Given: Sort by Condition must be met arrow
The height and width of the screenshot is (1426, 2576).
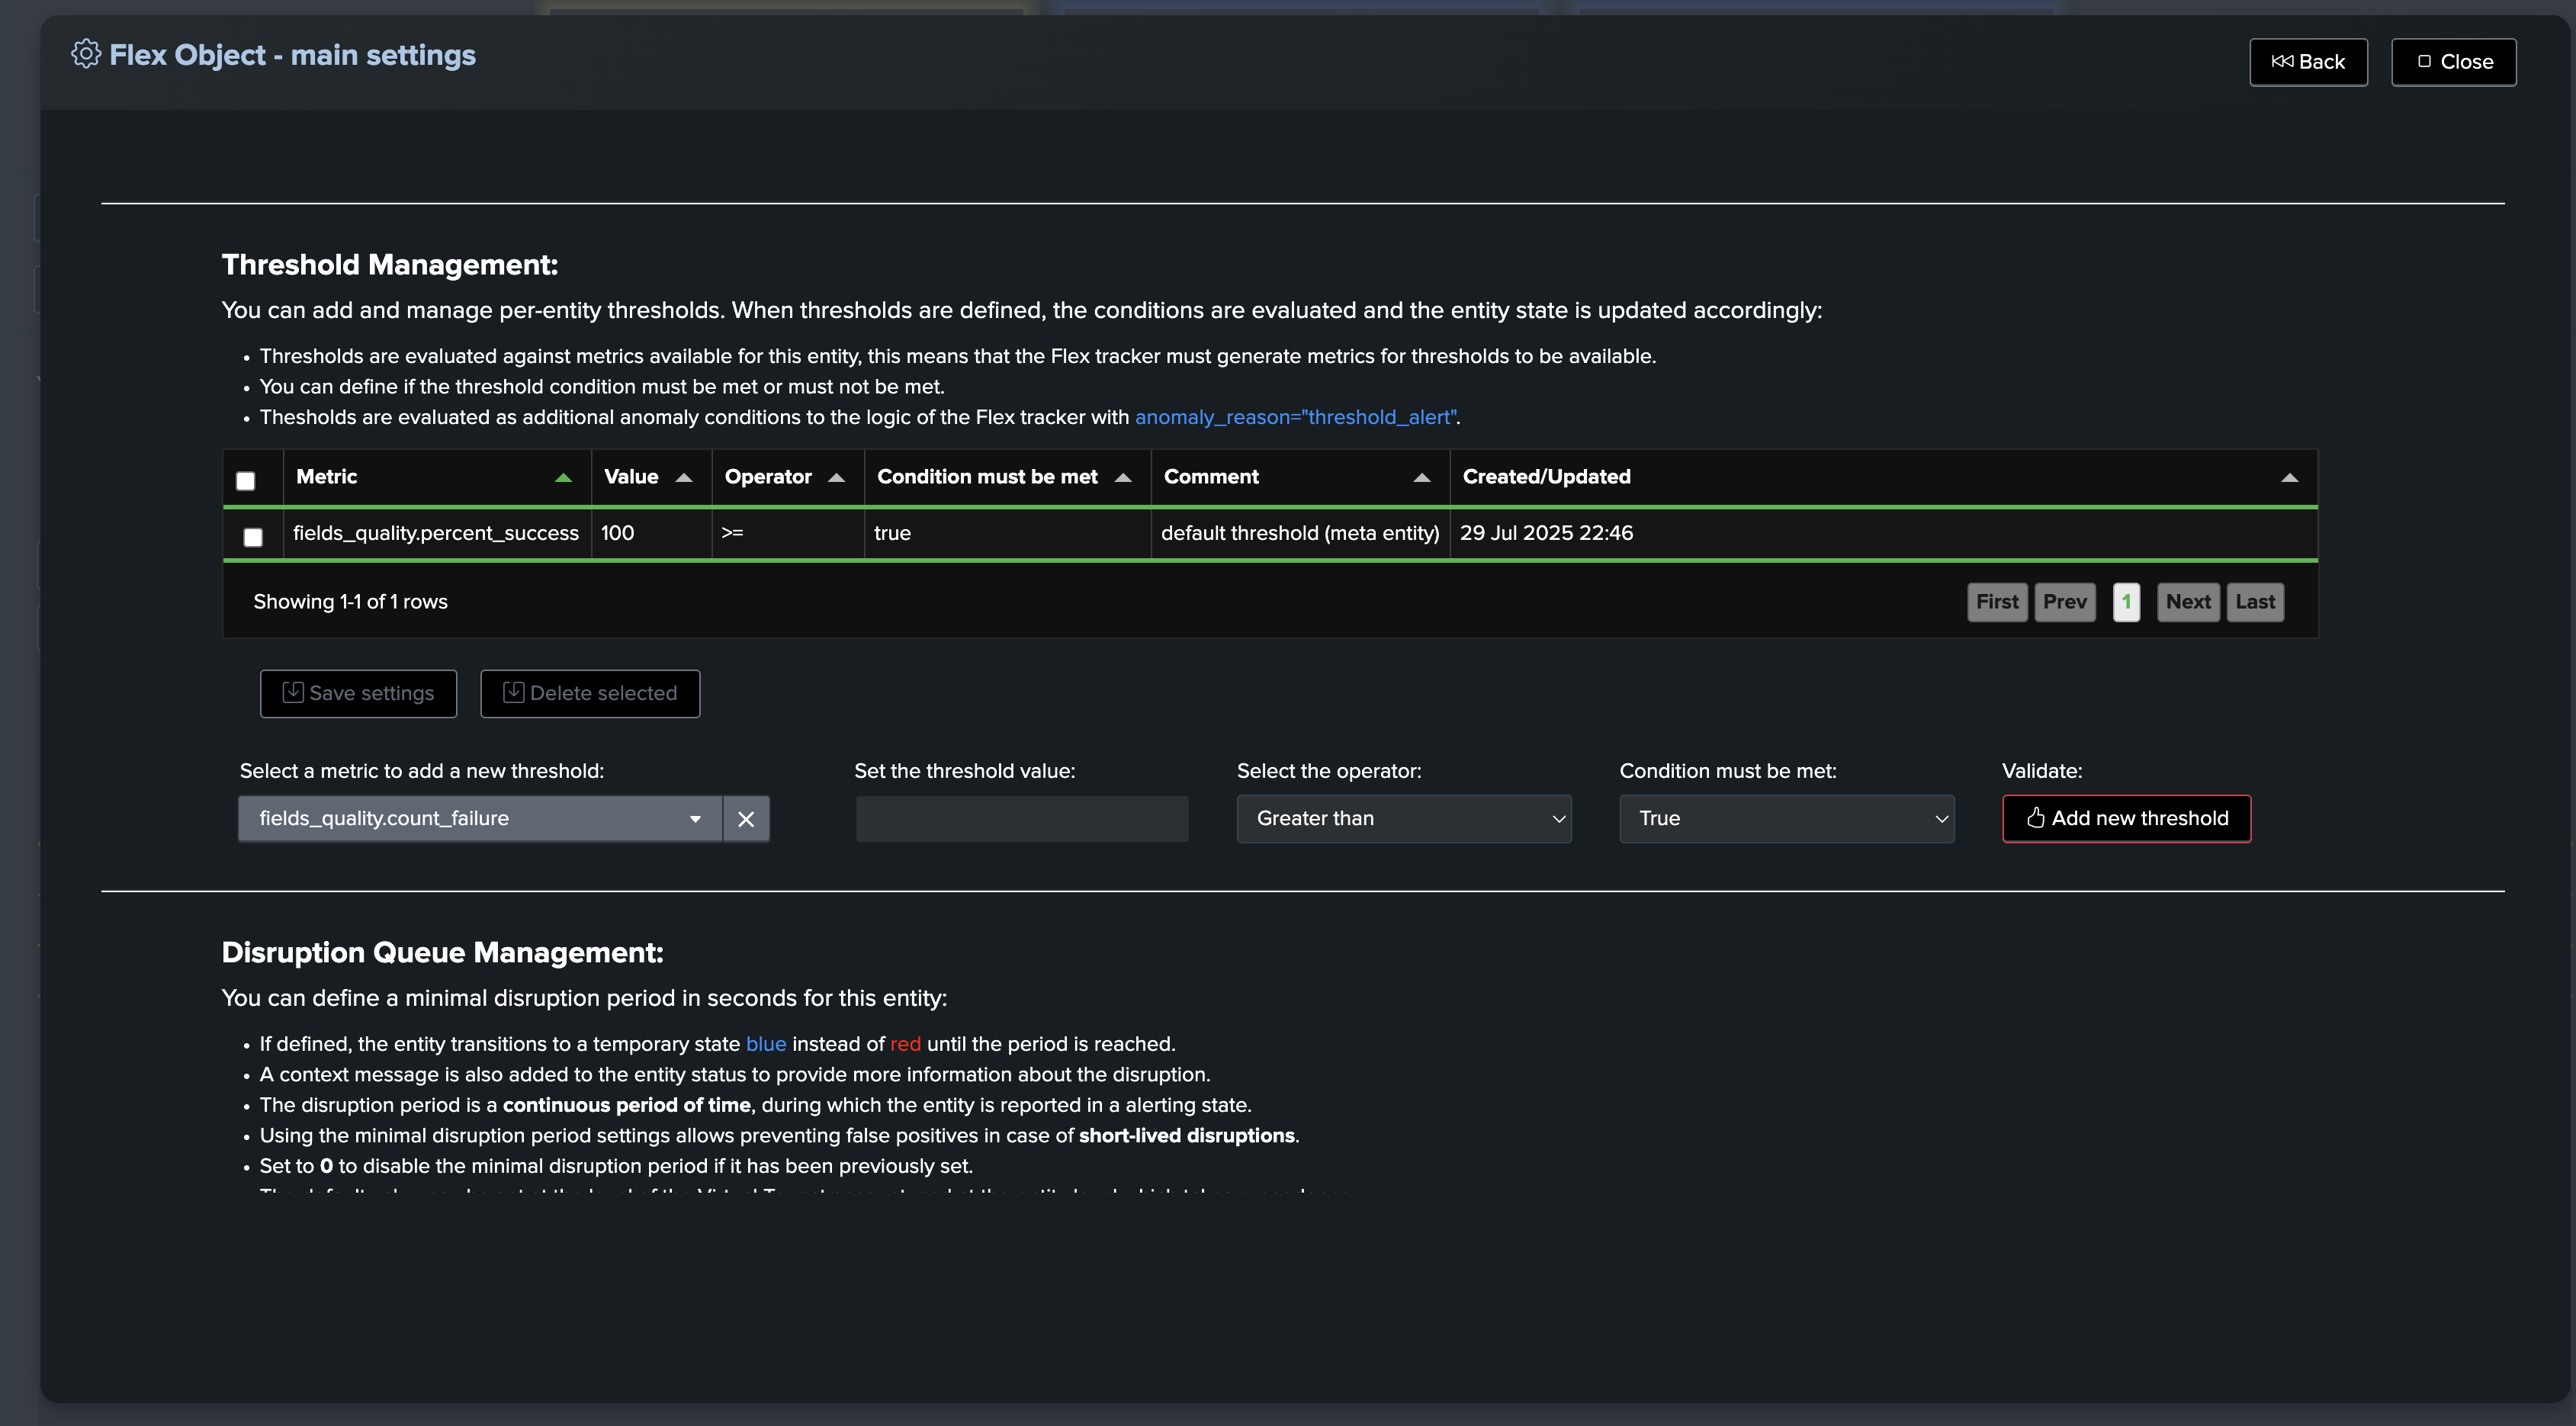Looking at the screenshot, I should pos(1123,478).
